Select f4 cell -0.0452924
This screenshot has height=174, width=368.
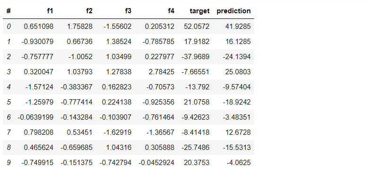coord(156,163)
